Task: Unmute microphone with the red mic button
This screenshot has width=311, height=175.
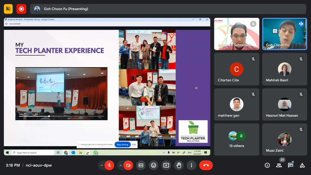Action: (109, 165)
